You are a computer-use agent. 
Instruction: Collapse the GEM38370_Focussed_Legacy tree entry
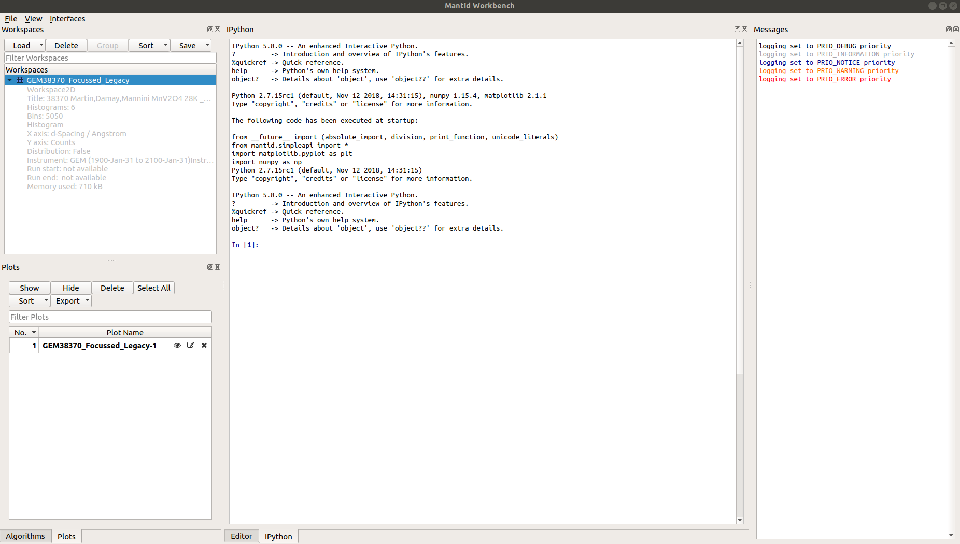coord(9,80)
